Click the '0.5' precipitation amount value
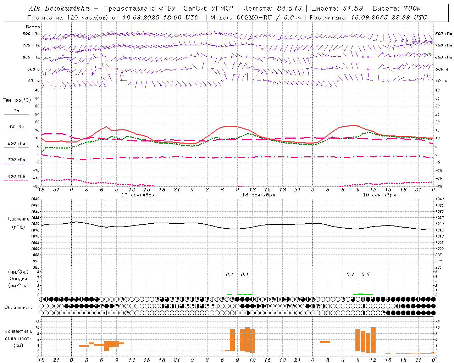This screenshot has height=363, width=454. (x=365, y=274)
